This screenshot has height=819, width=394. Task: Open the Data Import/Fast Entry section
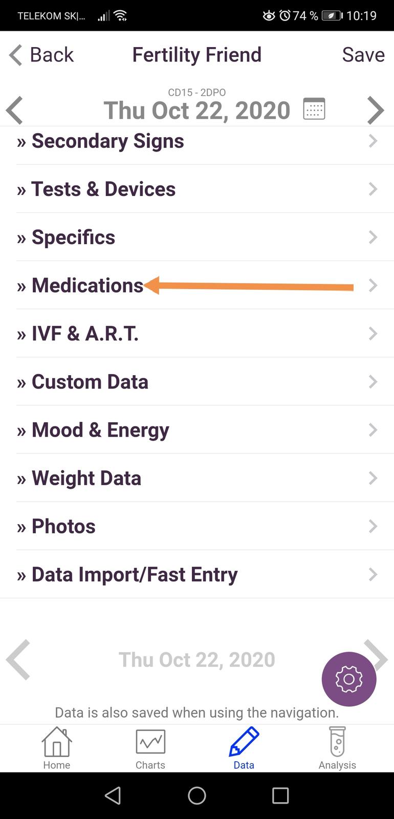tap(197, 574)
